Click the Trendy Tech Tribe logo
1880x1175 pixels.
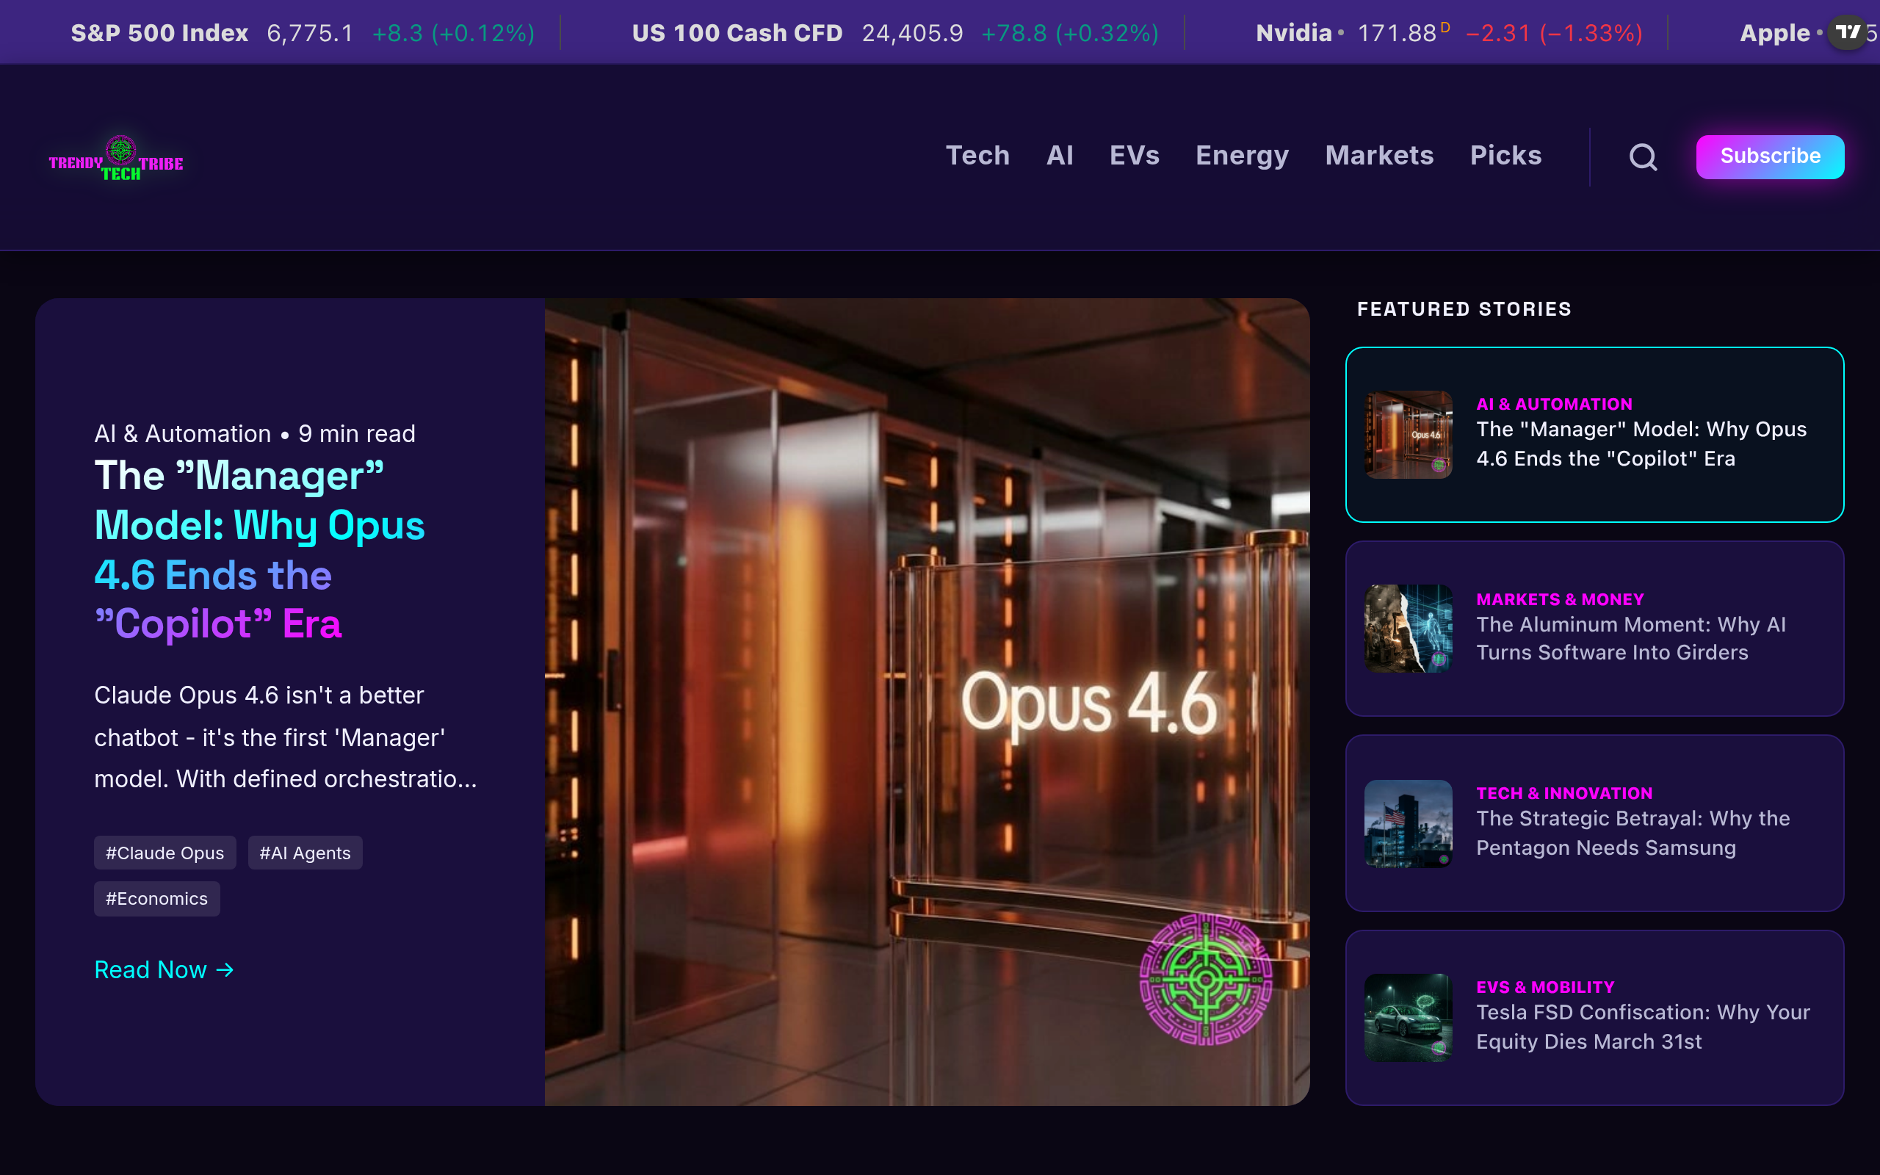[117, 158]
